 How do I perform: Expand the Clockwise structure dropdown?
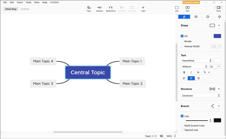[201, 96]
